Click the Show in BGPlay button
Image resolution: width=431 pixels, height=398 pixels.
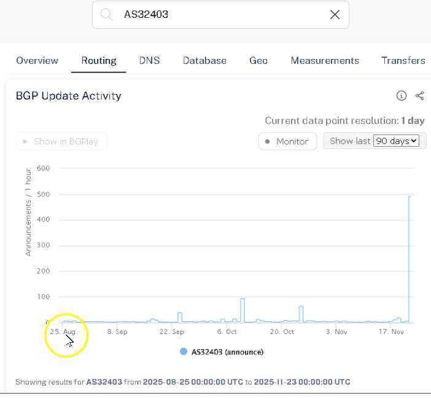click(61, 141)
